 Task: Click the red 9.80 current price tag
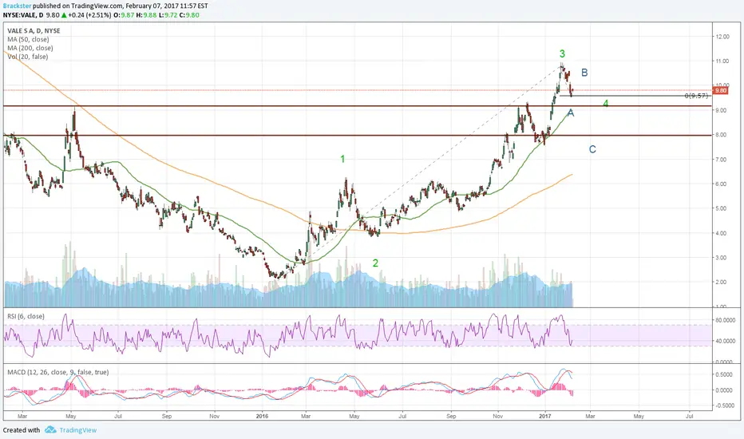(720, 90)
